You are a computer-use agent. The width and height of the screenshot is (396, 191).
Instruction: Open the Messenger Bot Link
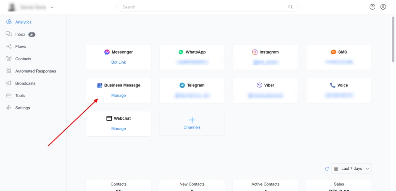(x=118, y=62)
